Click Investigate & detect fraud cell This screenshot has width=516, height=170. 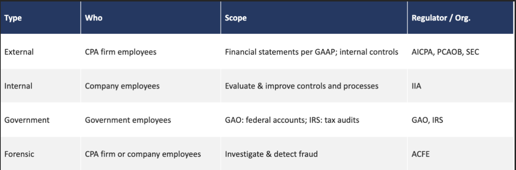click(271, 154)
